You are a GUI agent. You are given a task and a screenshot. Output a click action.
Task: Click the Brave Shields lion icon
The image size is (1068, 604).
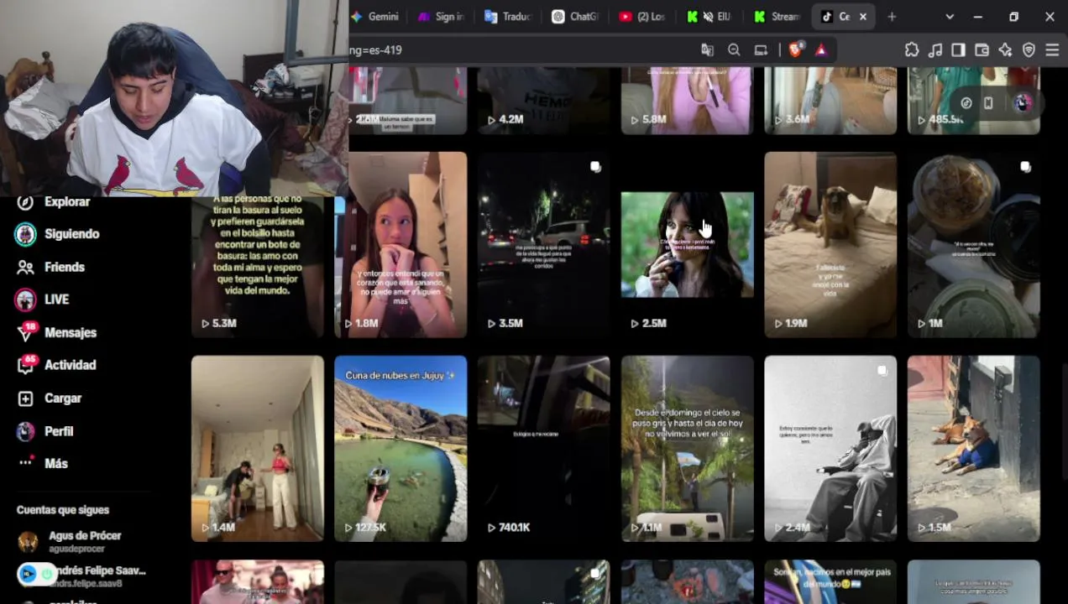795,50
